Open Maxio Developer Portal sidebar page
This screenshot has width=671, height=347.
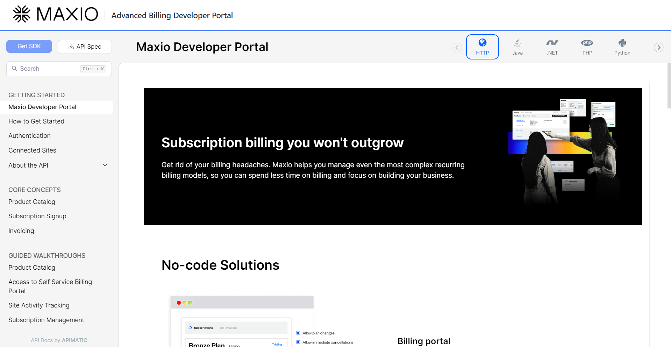click(57, 107)
